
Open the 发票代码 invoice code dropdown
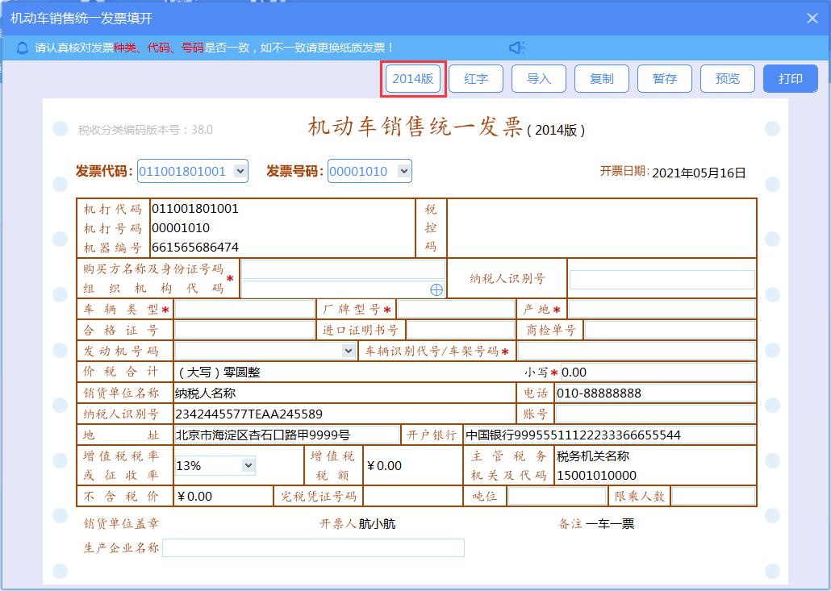(x=239, y=171)
